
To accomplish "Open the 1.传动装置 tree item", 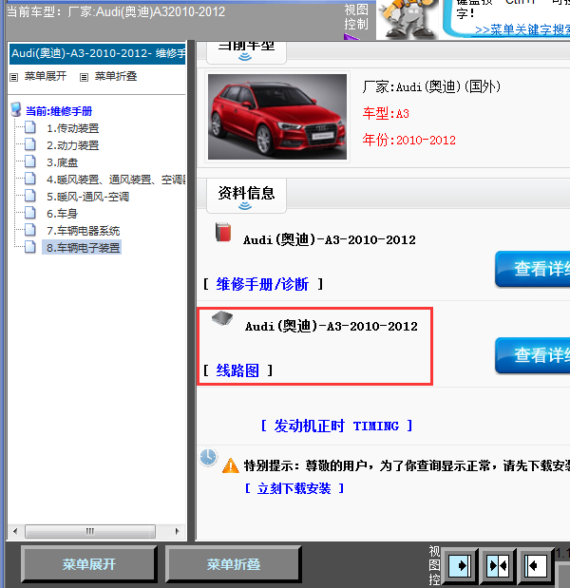I will tap(72, 128).
